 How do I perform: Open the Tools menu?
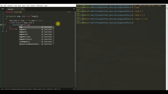point(28,6)
